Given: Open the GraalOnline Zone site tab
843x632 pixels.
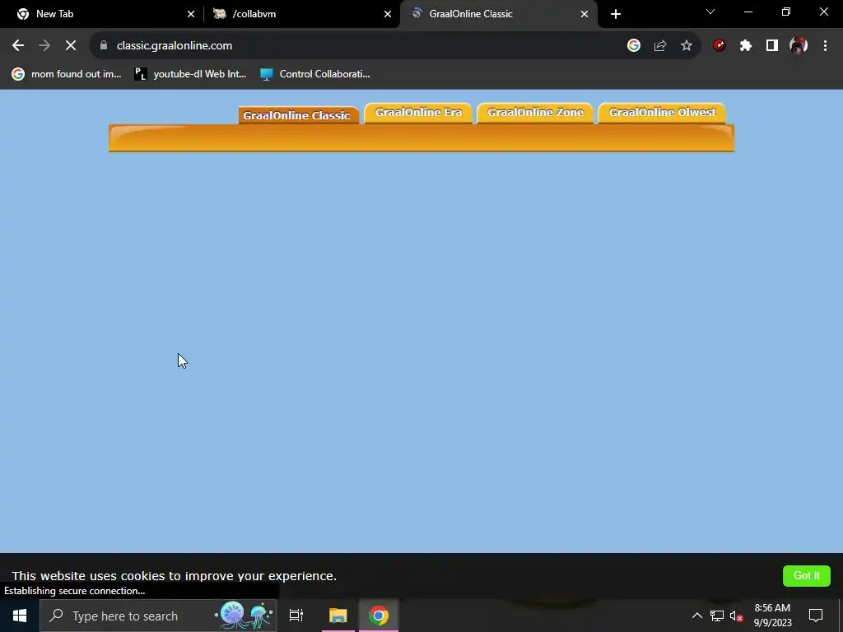Looking at the screenshot, I should 535,112.
